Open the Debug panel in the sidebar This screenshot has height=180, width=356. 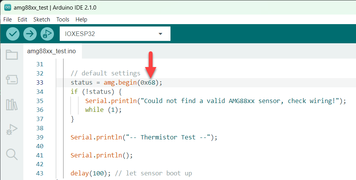(12, 129)
